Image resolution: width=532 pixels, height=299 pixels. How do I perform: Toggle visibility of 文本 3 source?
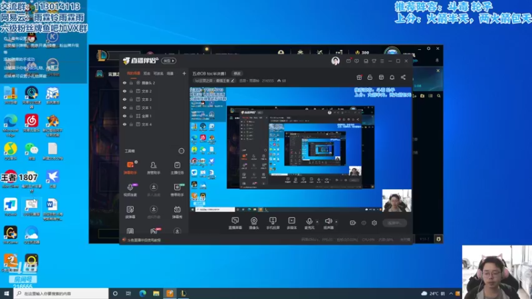[x=124, y=99]
